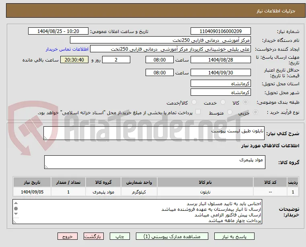
Task: Click the تعداد / مقدار column header
Action: 68,182
